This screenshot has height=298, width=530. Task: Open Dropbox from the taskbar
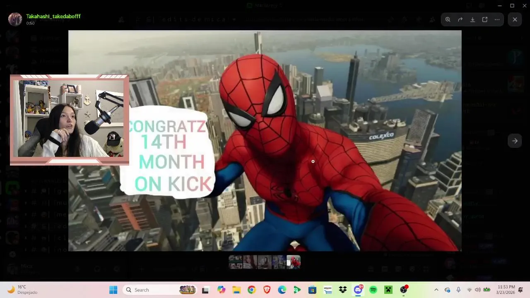coord(342,290)
